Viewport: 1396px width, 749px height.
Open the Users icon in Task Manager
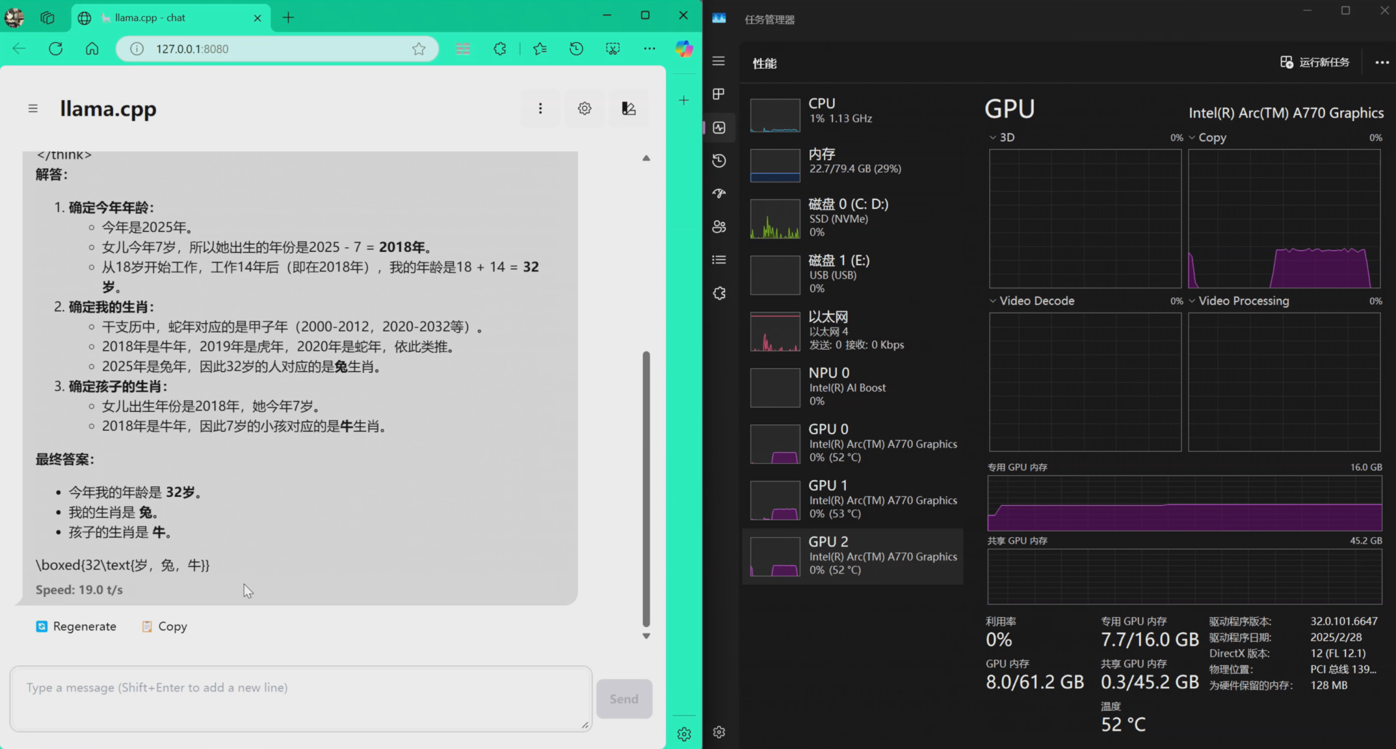[719, 227]
